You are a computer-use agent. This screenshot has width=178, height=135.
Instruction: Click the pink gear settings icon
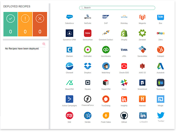pos(44,44)
